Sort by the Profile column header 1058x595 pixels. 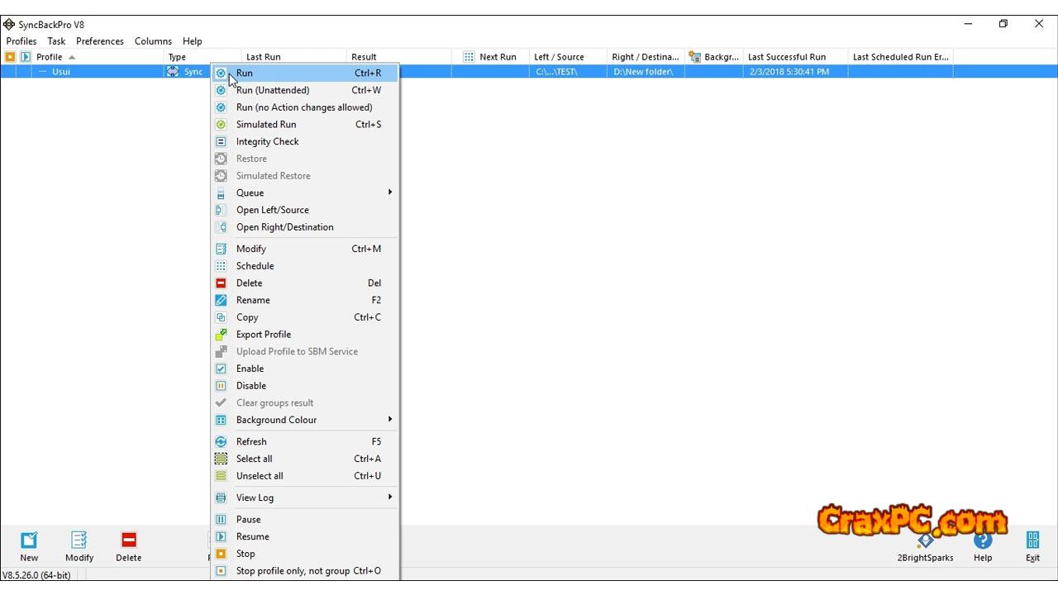pyautogui.click(x=50, y=57)
